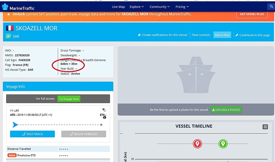Open Vessel Timeline hamburger menu

tap(265, 127)
